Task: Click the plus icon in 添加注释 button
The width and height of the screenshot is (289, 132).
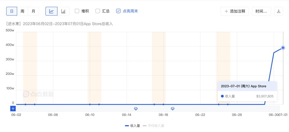Action: [x=226, y=11]
